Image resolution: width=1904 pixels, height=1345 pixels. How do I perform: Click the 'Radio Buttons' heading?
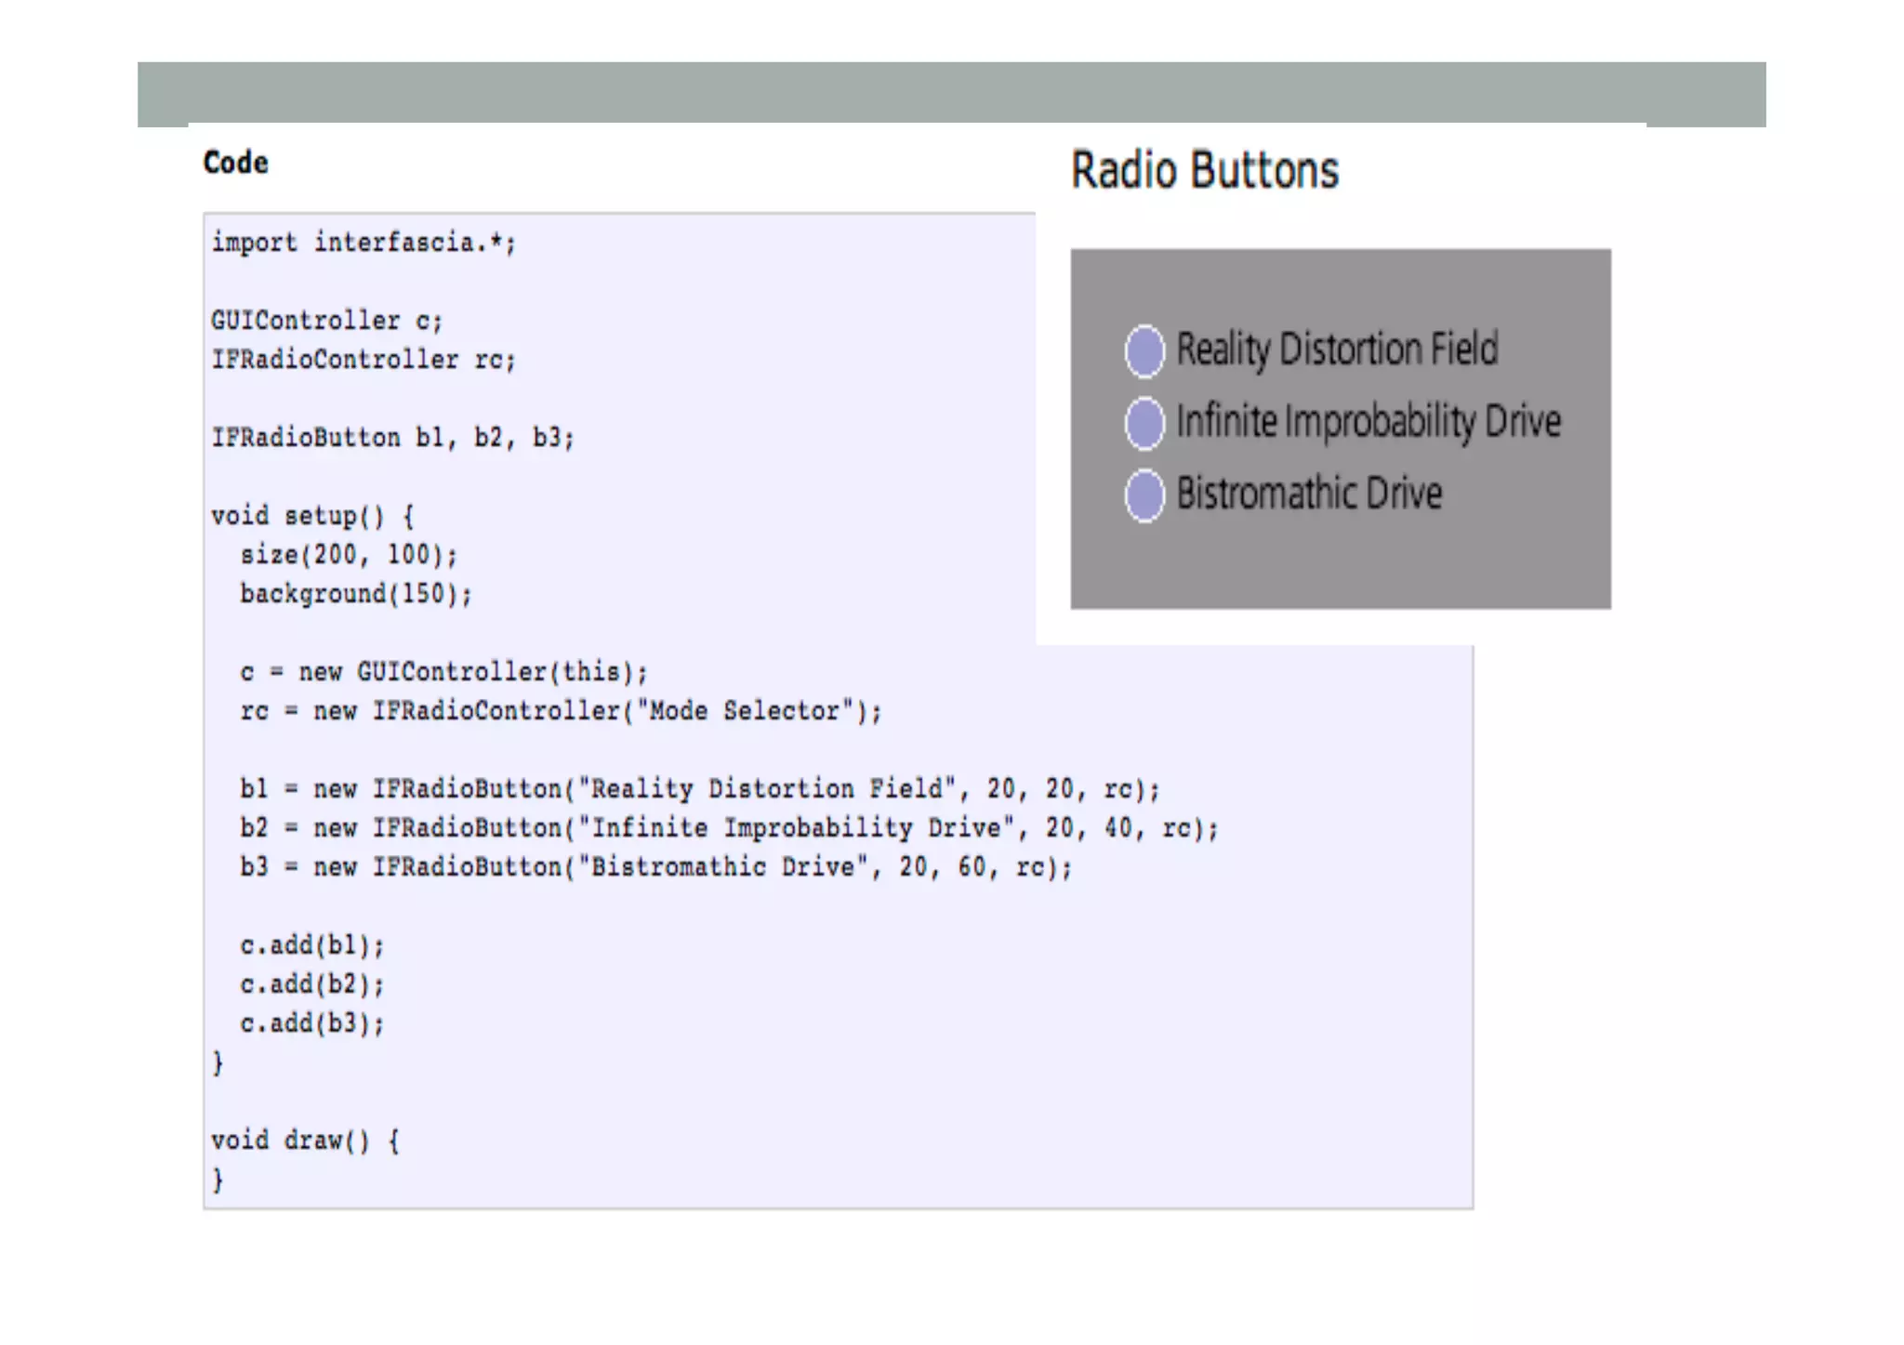click(1204, 170)
